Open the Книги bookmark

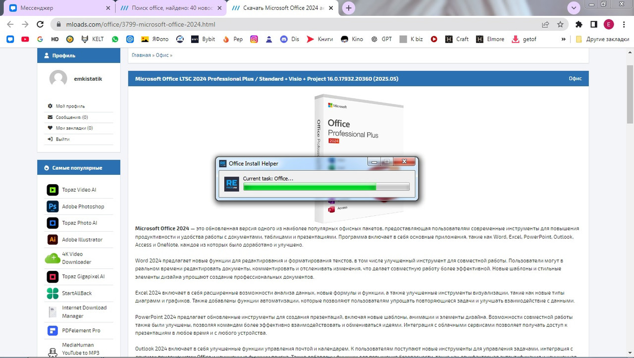point(320,39)
